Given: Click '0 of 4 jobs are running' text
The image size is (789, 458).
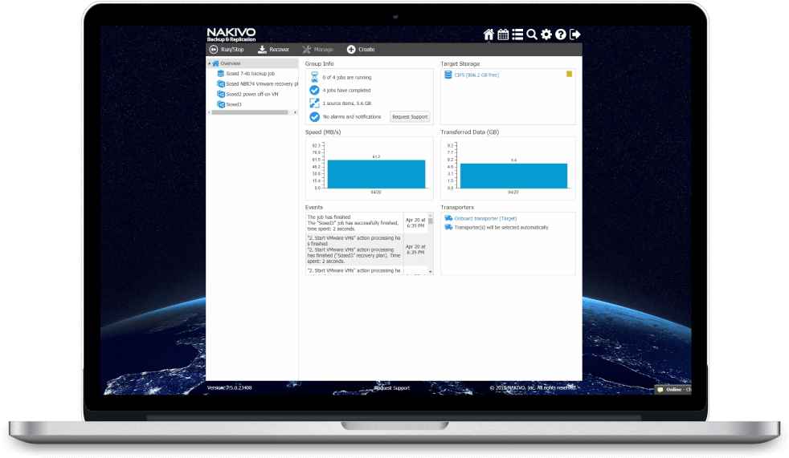Looking at the screenshot, I should pyautogui.click(x=347, y=77).
